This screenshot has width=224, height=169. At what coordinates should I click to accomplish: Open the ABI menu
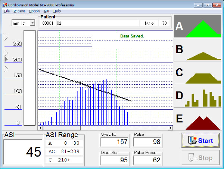46,11
